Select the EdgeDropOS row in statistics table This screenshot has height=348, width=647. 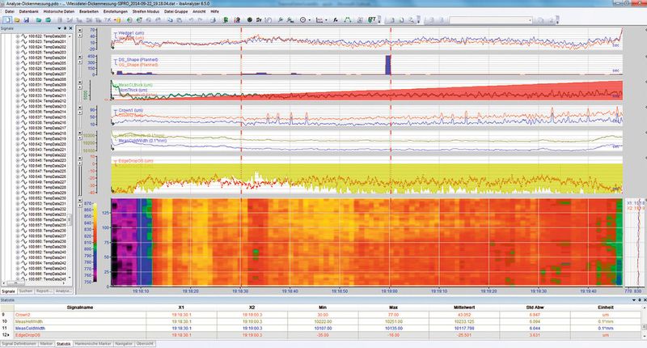(321, 335)
